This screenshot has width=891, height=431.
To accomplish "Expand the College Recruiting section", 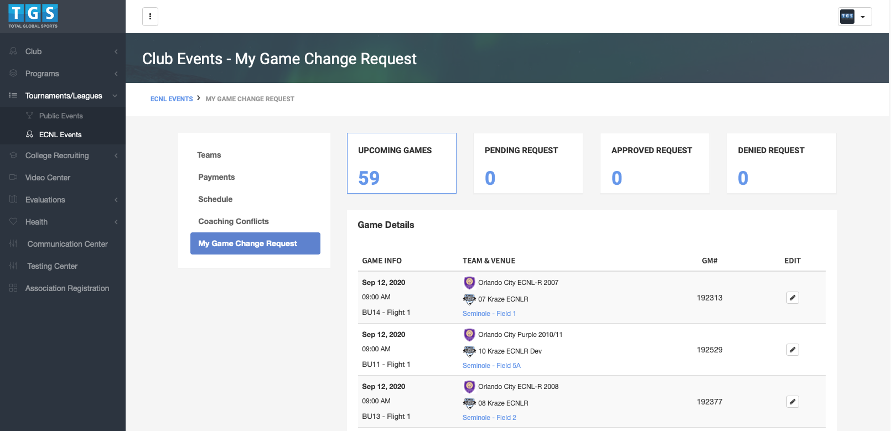I will pyautogui.click(x=63, y=155).
